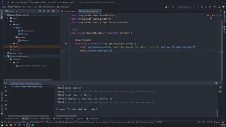This screenshot has height=127, width=226.
Task: Open File Explorer from Windows taskbar
Action: click(6, 125)
